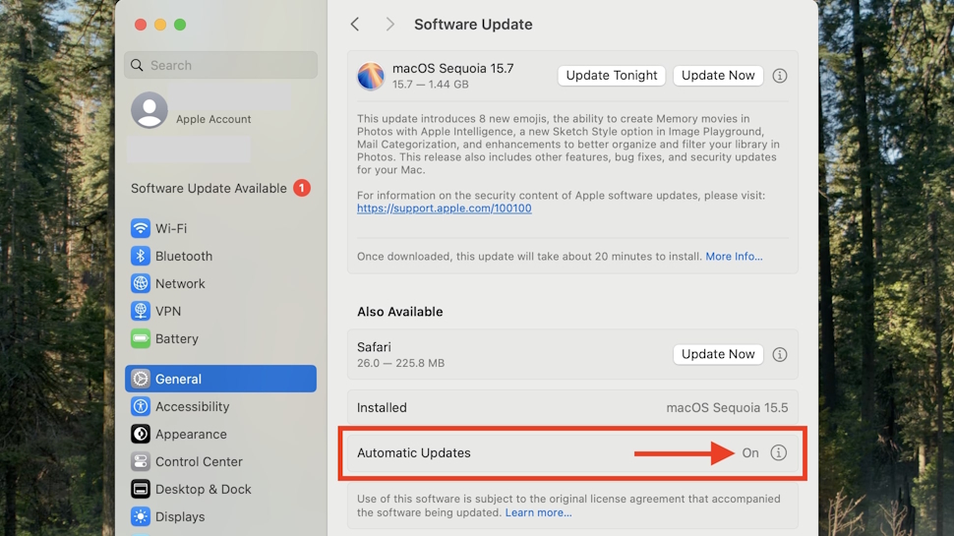954x536 pixels.
Task: Click the magnifier icon in Search
Action: [137, 65]
